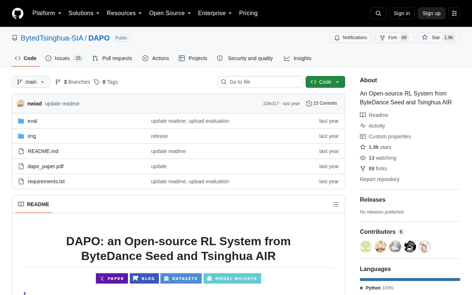Go to the GitHub homepage logo
Image resolution: width=472 pixels, height=295 pixels.
click(18, 13)
